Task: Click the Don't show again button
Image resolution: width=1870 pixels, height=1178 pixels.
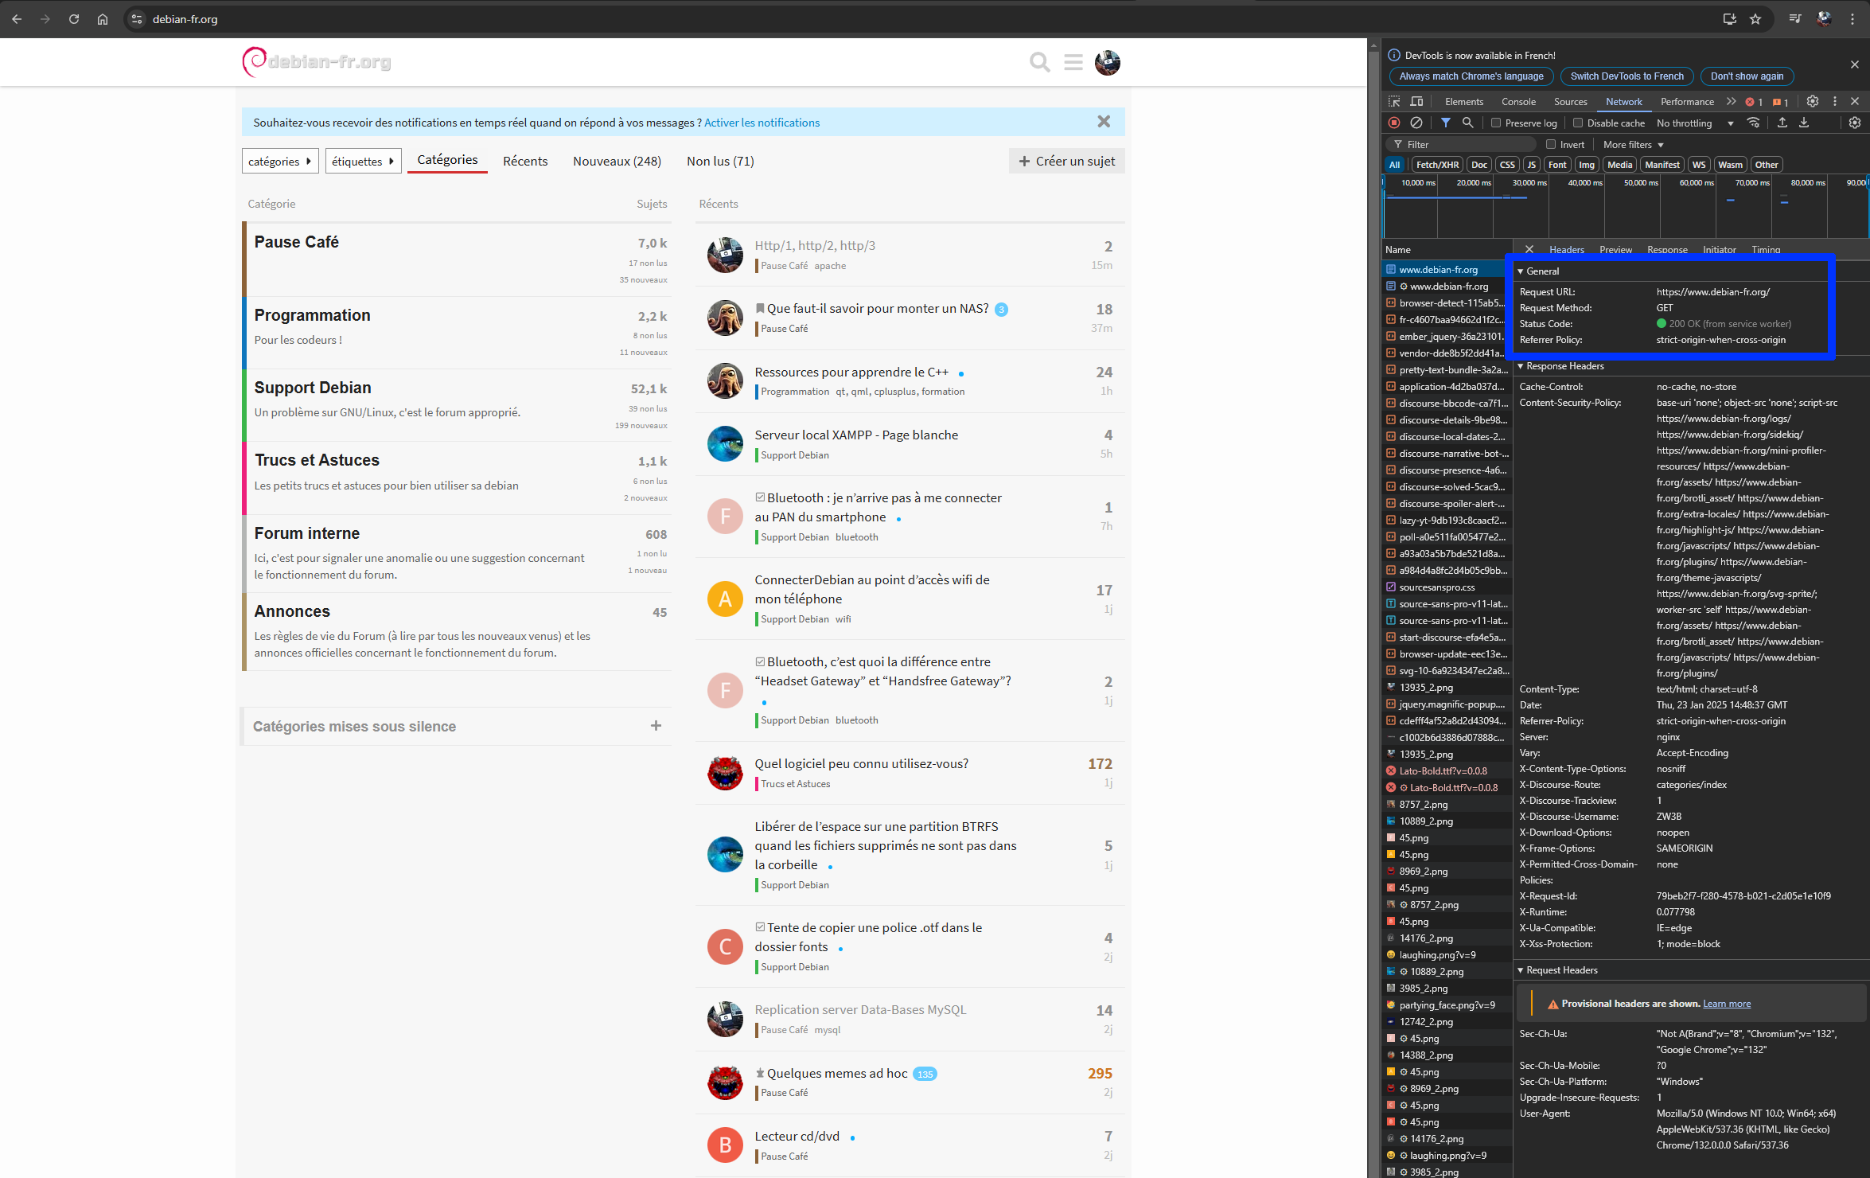Action: [x=1747, y=76]
